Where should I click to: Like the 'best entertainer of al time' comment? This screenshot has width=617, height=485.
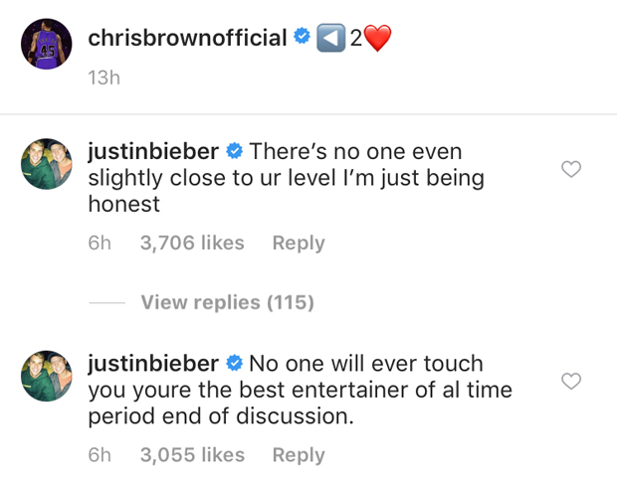coord(571,381)
